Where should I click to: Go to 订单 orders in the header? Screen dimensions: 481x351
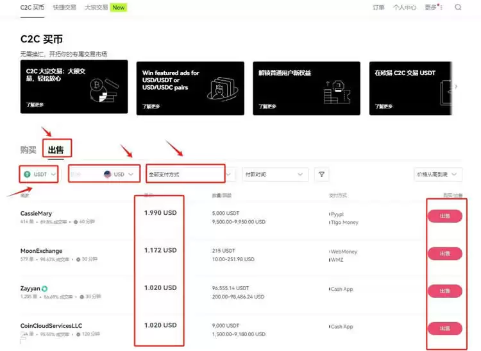(x=378, y=8)
